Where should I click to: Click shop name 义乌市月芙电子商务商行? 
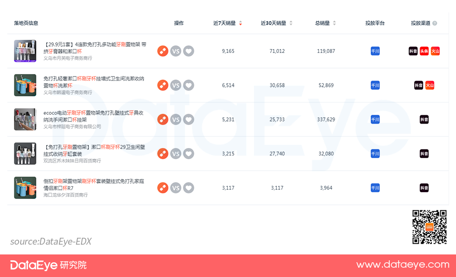tap(68, 58)
